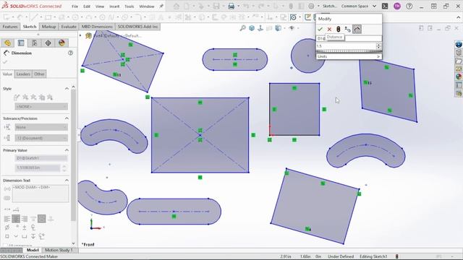Open the Units submenu in the Modify dialog
The width and height of the screenshot is (463, 260).
(x=349, y=56)
